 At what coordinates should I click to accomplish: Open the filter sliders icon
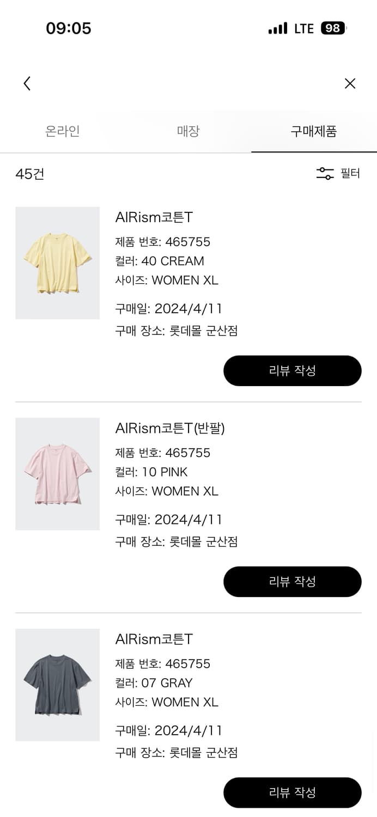[325, 174]
